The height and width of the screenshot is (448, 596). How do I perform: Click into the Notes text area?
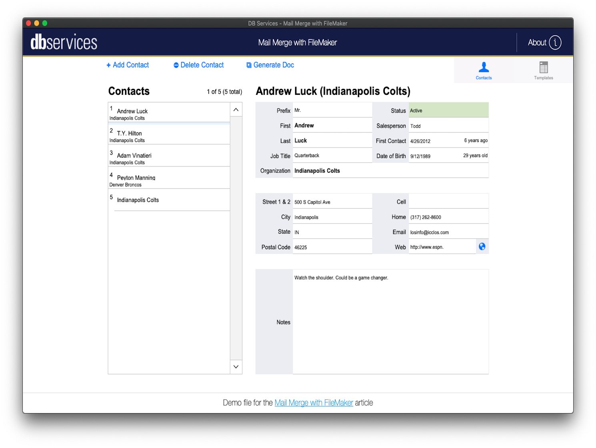390,322
